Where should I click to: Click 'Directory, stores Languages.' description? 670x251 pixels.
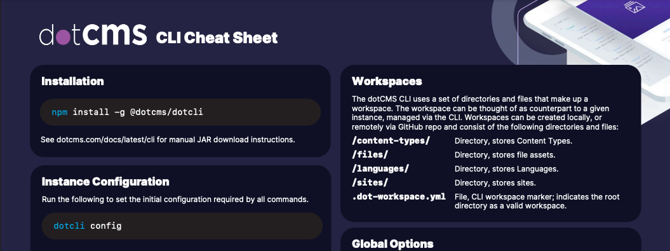pos(506,169)
